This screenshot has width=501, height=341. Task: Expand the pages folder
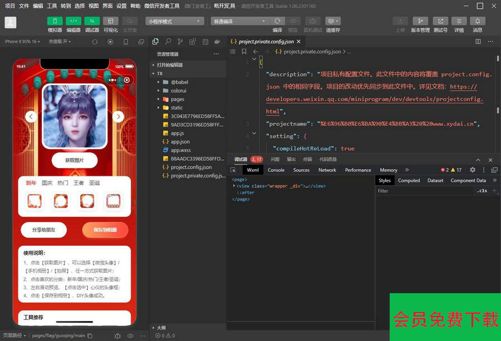(x=189, y=100)
